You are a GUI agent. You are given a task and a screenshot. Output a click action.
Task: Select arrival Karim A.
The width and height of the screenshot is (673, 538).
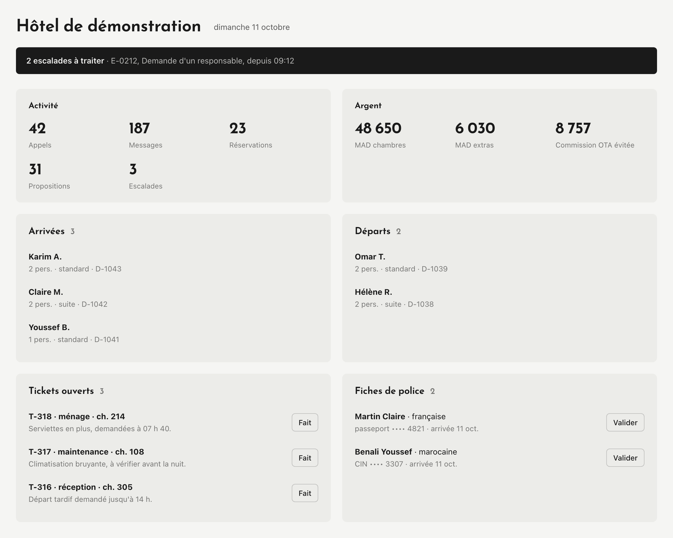tap(45, 257)
